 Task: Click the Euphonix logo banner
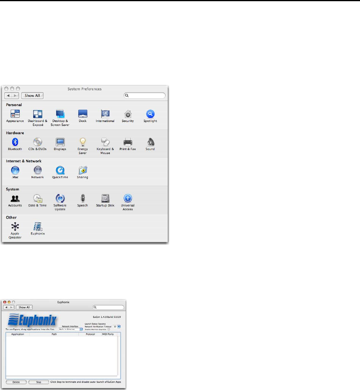coord(32,320)
